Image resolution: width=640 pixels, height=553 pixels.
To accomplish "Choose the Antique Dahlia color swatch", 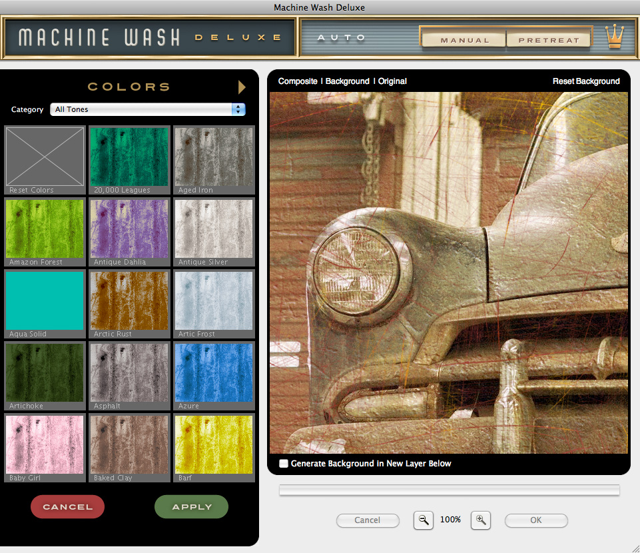I will pyautogui.click(x=129, y=232).
